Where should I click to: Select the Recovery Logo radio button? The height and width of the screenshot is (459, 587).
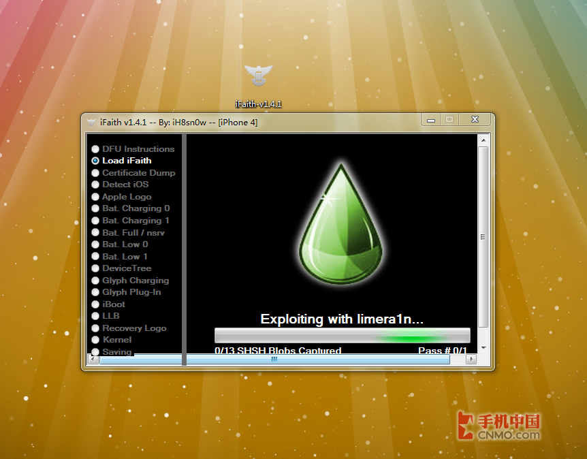[95, 328]
